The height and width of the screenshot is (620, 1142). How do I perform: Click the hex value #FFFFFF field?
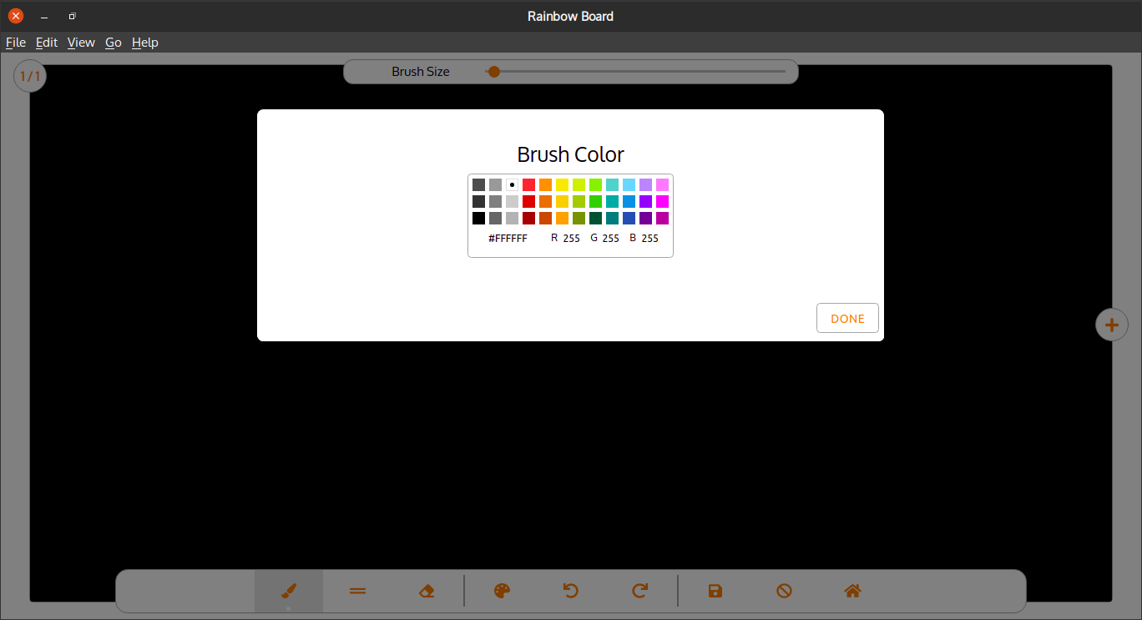click(x=508, y=239)
